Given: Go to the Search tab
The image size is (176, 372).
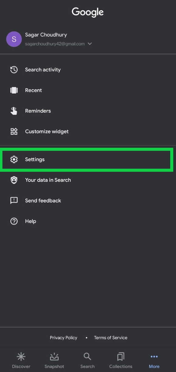Looking at the screenshot, I should click(x=88, y=360).
